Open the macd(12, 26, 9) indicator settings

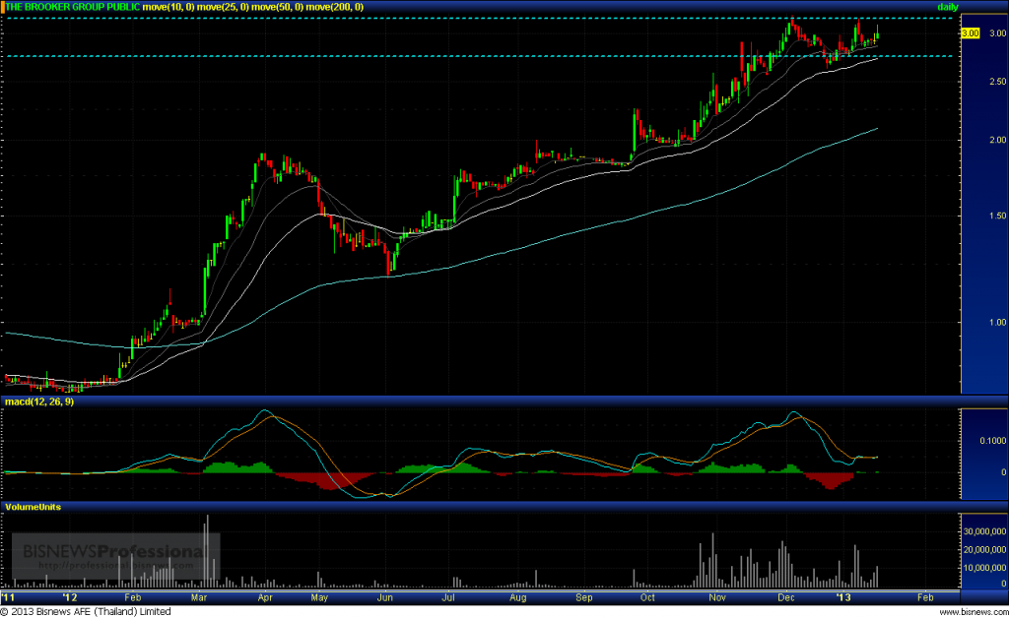pos(39,402)
